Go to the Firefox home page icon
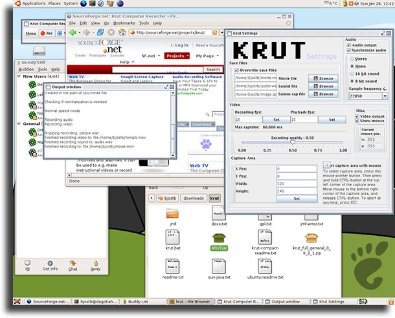Screen dimensions: 395x318 122,32
